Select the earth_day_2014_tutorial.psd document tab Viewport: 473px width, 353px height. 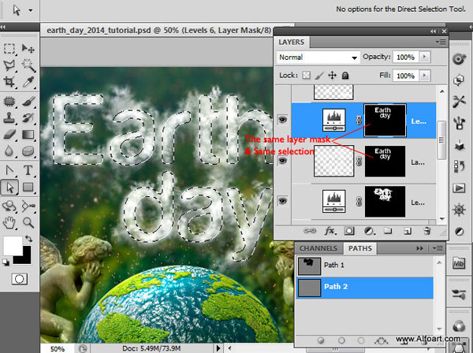point(159,31)
